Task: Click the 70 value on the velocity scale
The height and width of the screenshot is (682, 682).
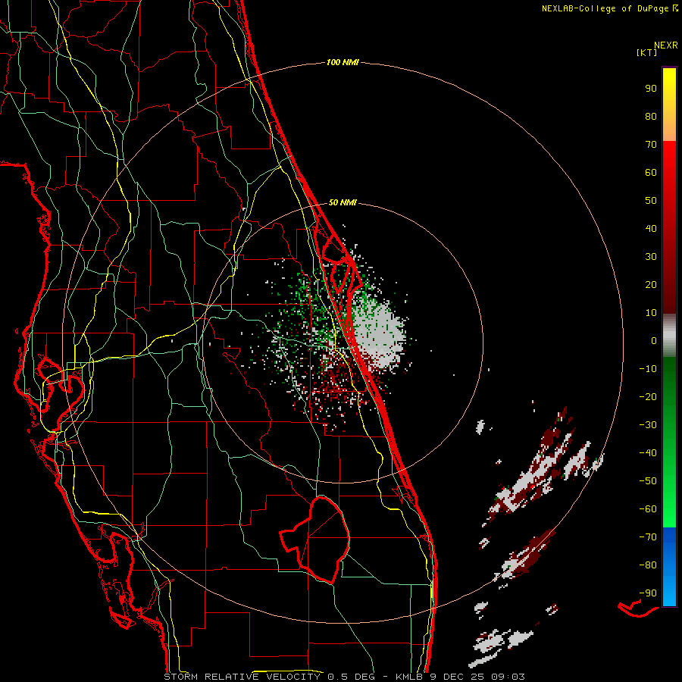Action: (651, 145)
